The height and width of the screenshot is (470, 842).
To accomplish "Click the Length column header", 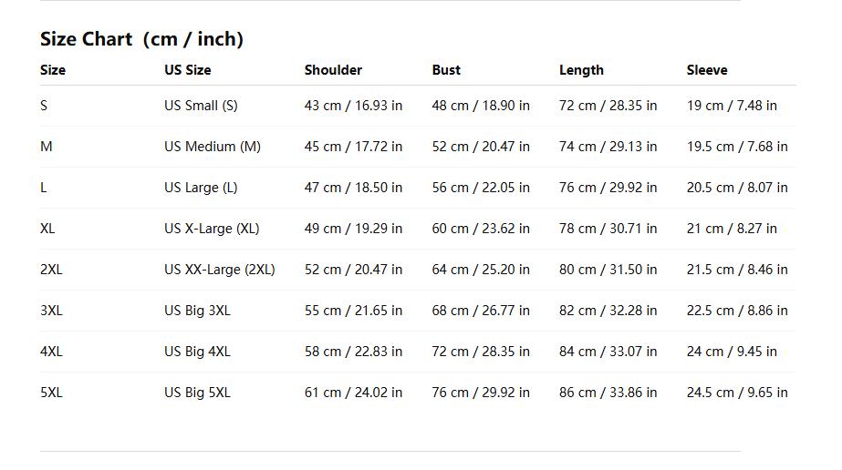I will pyautogui.click(x=581, y=70).
